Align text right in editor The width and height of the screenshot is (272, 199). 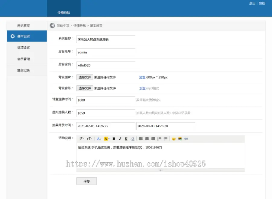(x=153, y=139)
